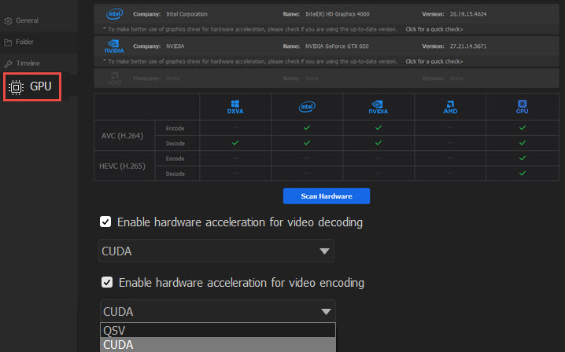Click the Timeline wrench icon
This screenshot has height=352, width=565.
pos(8,64)
